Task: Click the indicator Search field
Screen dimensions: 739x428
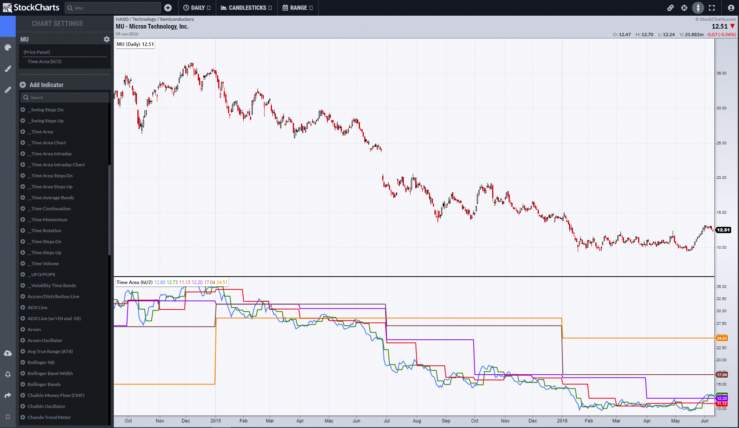Action: pos(65,97)
